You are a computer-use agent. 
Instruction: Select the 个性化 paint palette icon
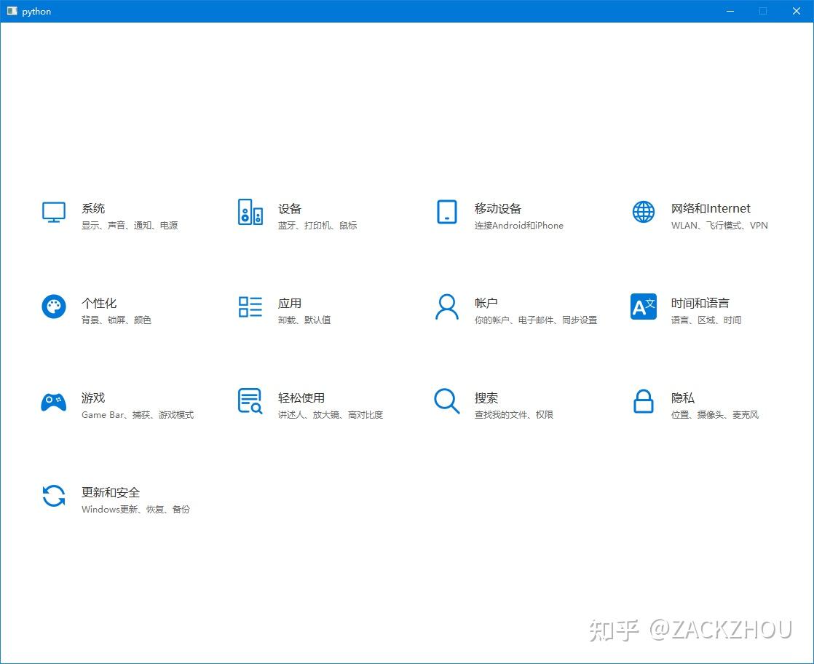click(53, 307)
